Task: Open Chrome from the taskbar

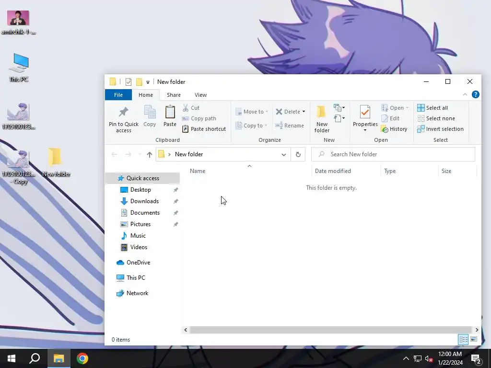Action: (82, 358)
